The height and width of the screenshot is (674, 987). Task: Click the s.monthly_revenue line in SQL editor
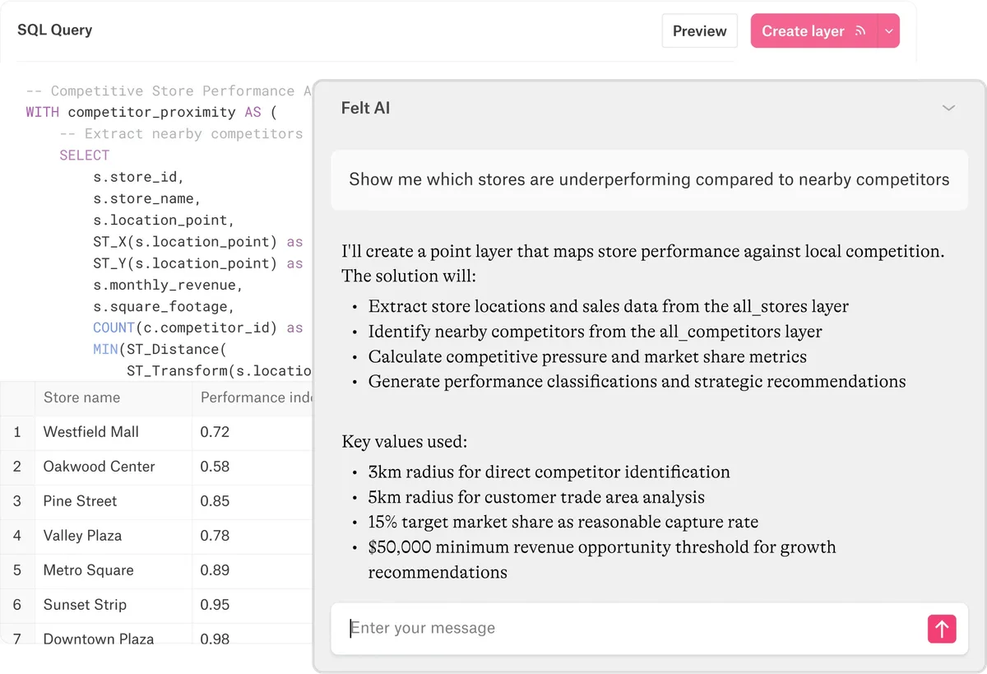(x=168, y=285)
